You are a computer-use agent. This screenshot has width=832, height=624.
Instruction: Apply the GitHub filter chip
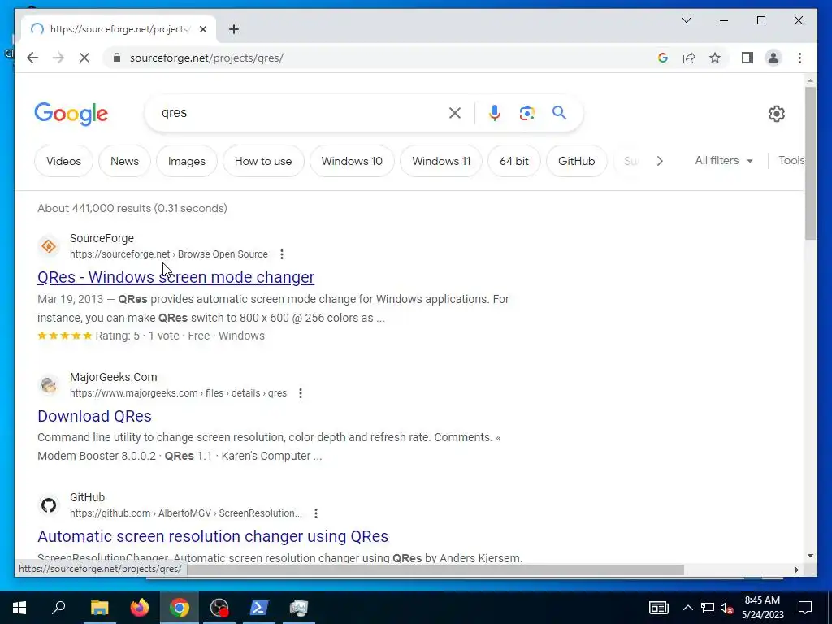pos(576,161)
